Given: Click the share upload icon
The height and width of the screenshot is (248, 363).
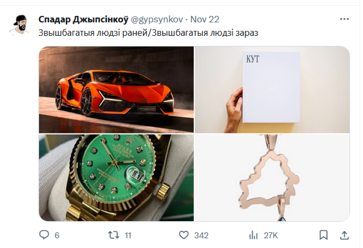Looking at the screenshot, I should coord(345,235).
